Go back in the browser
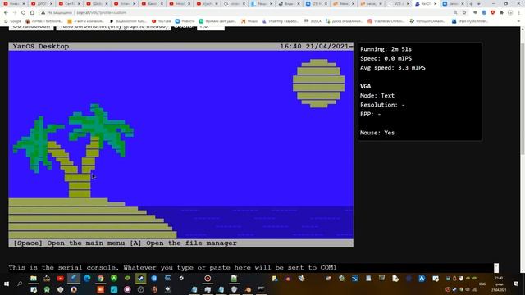 [x=6, y=13]
